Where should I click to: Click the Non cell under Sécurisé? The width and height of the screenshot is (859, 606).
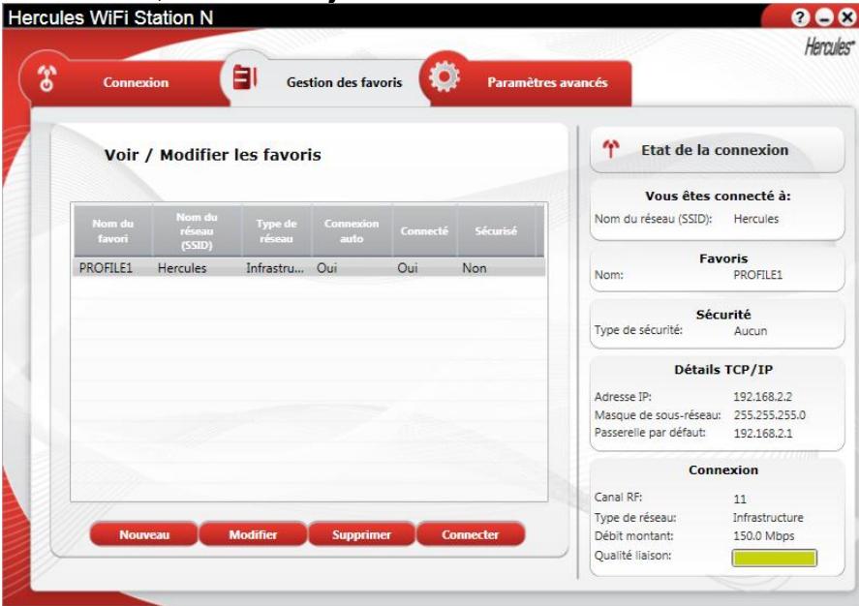click(475, 268)
